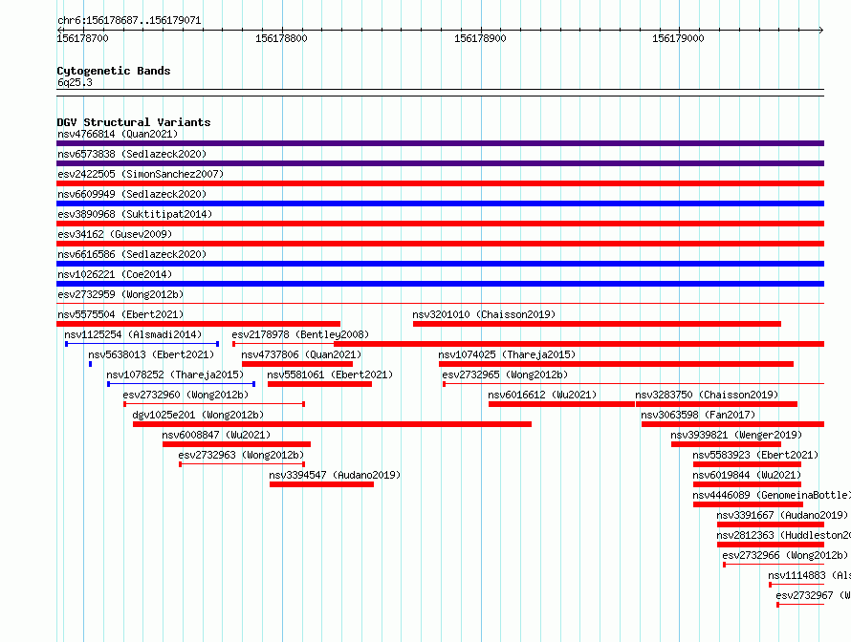Viewport: 851px width, 642px height.
Task: Select the red bar under nsv1074025
Action: pyautogui.click(x=616, y=364)
